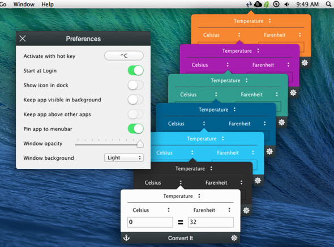This screenshot has width=334, height=247.
Task: Click gear icon beside green converter window
Action: click(x=281, y=122)
